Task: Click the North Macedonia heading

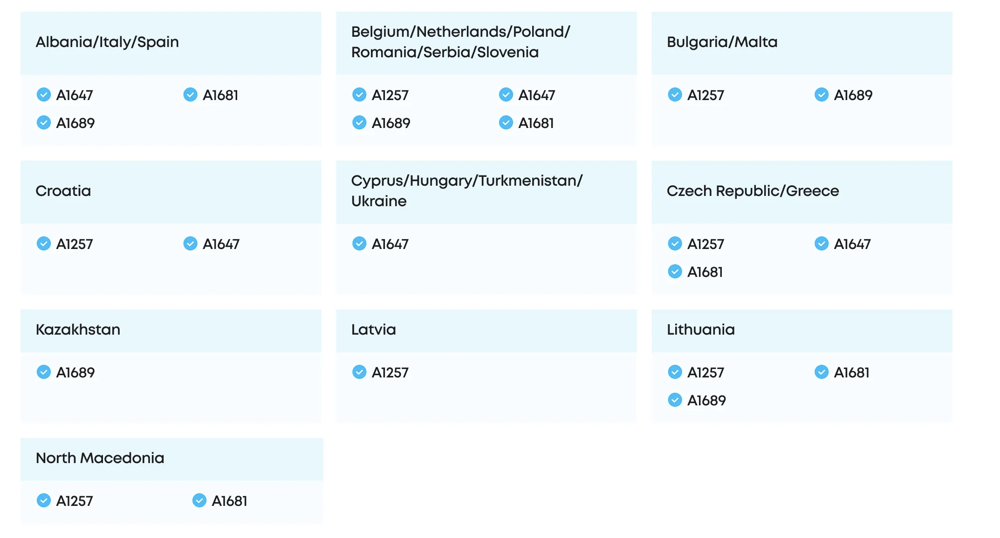Action: [x=100, y=458]
